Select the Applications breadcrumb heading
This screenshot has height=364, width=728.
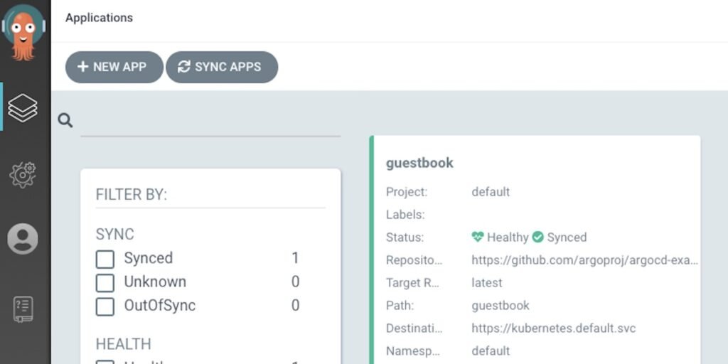click(x=99, y=18)
